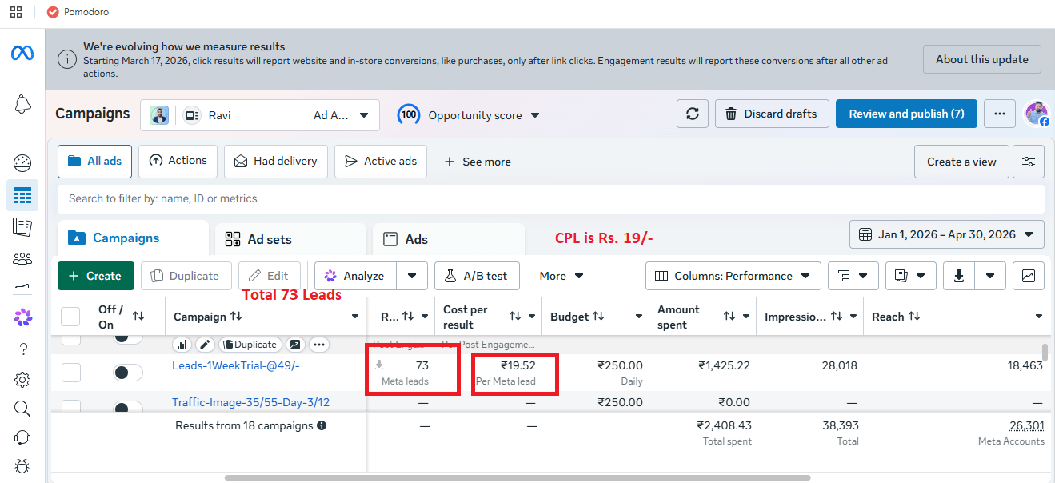Toggle the Traffic-Image-35/55 campaign switch
The image size is (1055, 483).
[x=128, y=407]
